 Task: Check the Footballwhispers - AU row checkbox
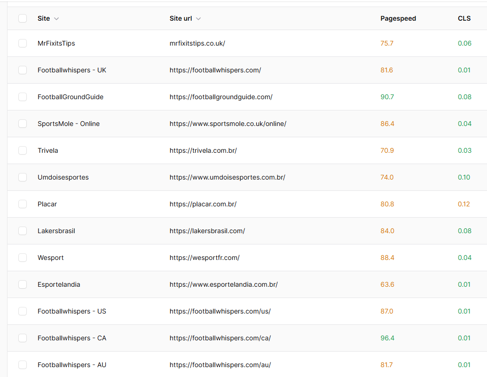click(23, 365)
